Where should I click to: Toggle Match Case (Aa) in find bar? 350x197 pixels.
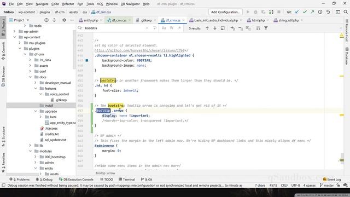pyautogui.click(x=164, y=28)
